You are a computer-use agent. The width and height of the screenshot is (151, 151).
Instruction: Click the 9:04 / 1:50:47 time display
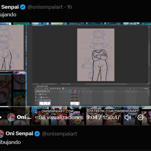[x=103, y=117]
